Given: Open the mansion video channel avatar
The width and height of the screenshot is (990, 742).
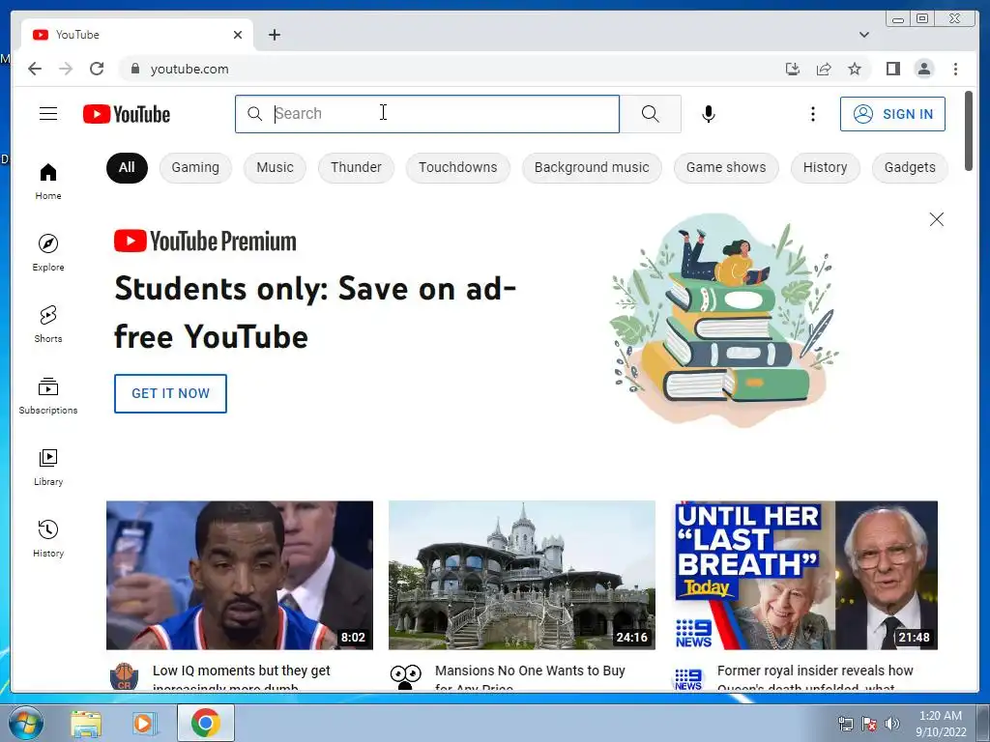Looking at the screenshot, I should [405, 677].
